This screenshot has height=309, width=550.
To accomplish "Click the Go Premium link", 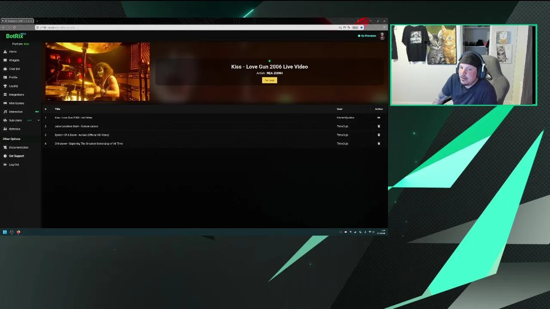I will (367, 36).
